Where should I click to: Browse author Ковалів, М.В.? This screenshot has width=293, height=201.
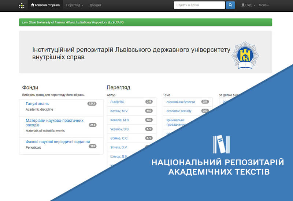tap(120, 120)
